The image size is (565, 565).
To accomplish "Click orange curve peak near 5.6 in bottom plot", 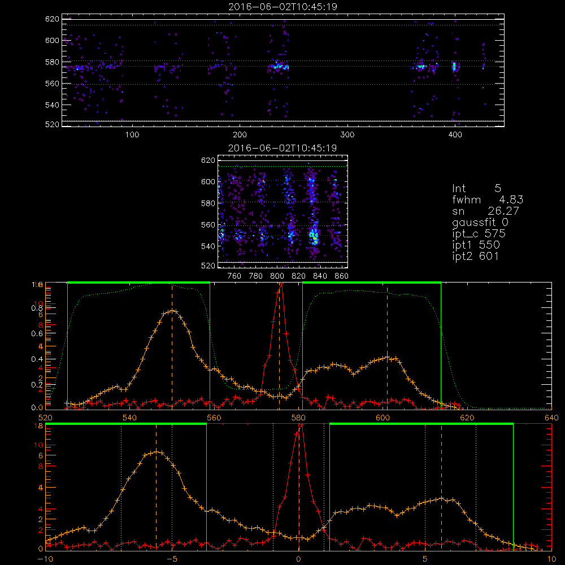I will point(441,499).
